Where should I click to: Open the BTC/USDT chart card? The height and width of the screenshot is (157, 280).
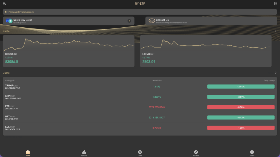pyautogui.click(x=69, y=51)
